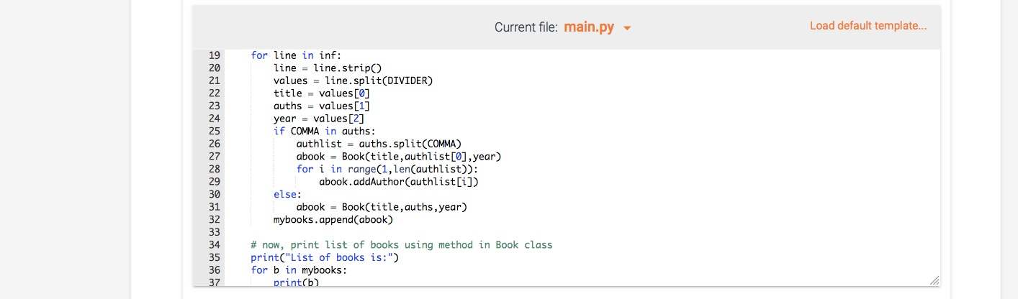
Task: Click 'for b in mybooks:' line
Action: 299,270
